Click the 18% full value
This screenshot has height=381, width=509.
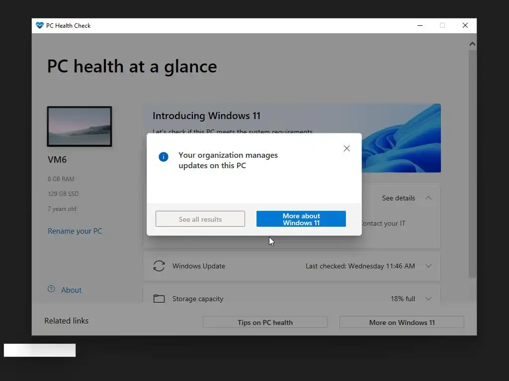coord(403,299)
